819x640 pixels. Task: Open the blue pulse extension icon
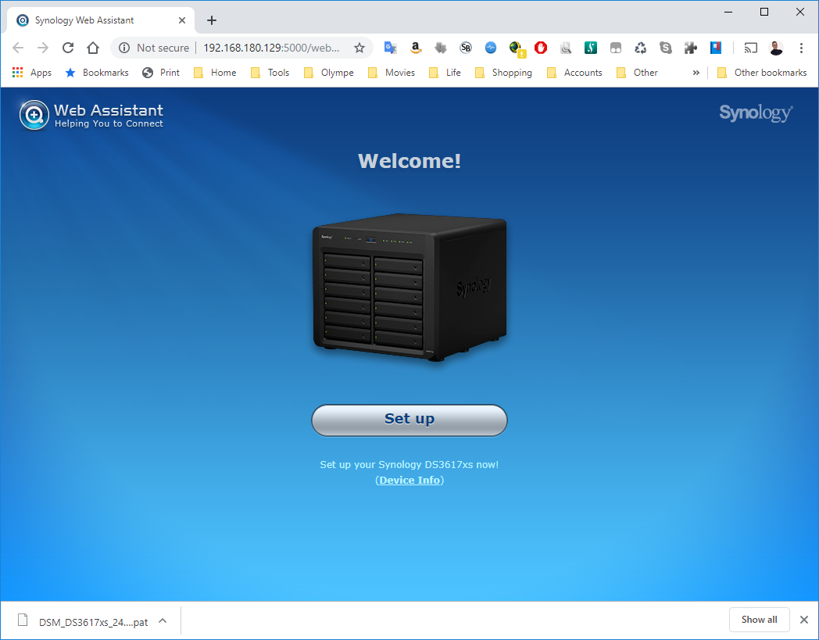(x=491, y=48)
